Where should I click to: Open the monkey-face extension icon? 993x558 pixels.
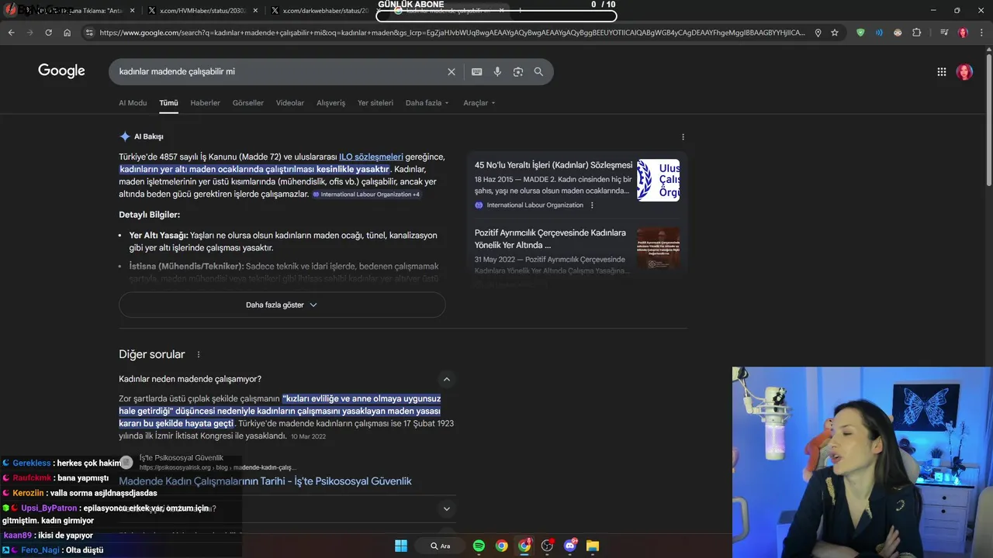coord(898,33)
